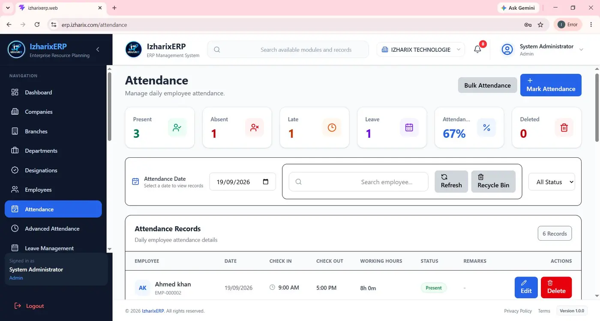This screenshot has width=600, height=321.
Task: Click the System Administrator avatar icon
Action: tap(507, 50)
